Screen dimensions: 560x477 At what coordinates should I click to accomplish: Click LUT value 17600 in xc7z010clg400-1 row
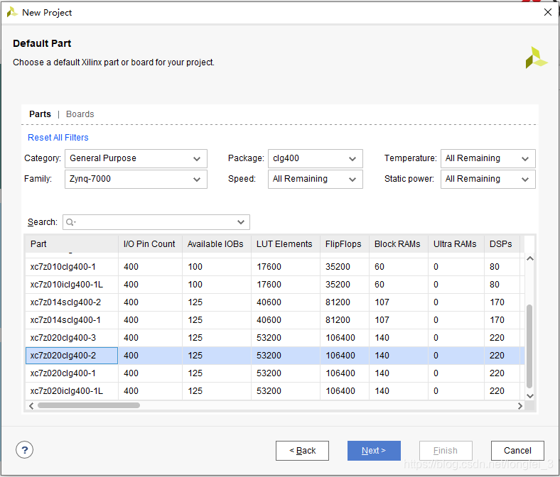pos(269,267)
